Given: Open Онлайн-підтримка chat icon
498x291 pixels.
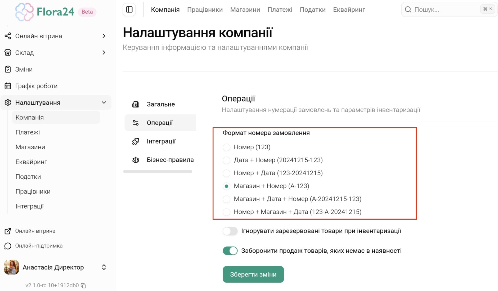Looking at the screenshot, I should 8,246.
